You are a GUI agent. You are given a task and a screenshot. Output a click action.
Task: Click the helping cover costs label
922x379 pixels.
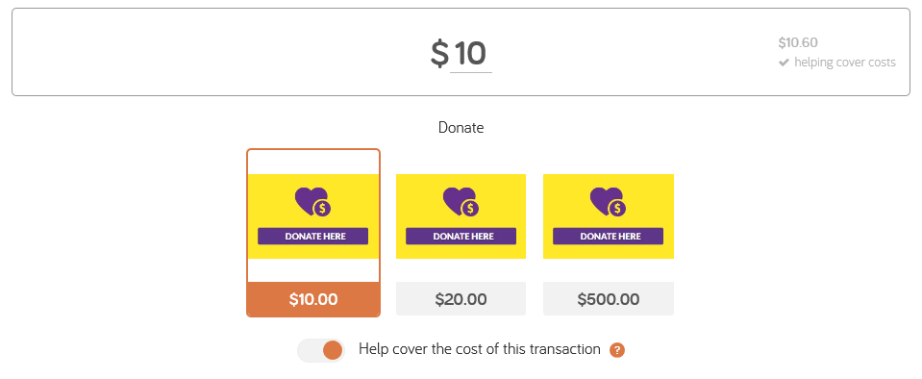pyautogui.click(x=845, y=63)
